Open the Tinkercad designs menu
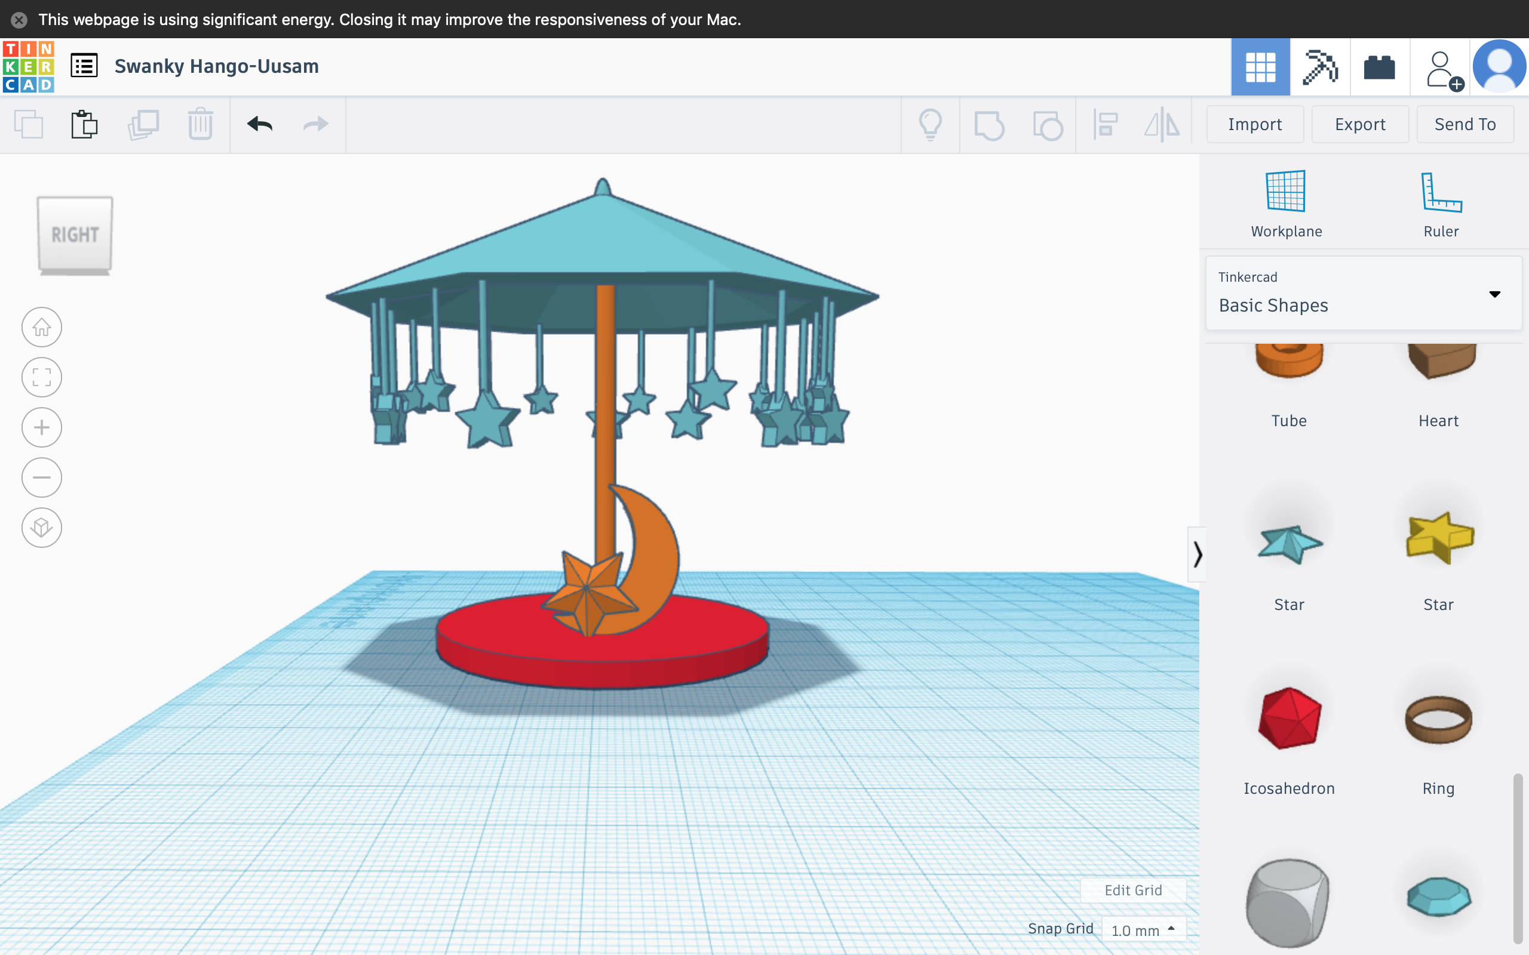The image size is (1529, 955). 85,65
